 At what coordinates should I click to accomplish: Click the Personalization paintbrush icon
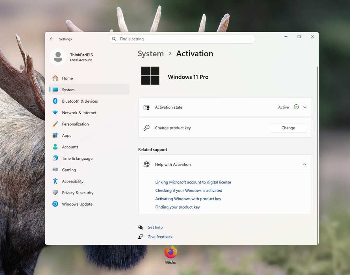pyautogui.click(x=55, y=124)
